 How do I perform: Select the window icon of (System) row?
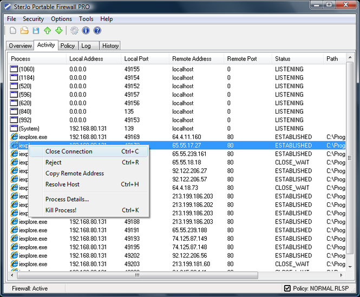pyautogui.click(x=14, y=129)
